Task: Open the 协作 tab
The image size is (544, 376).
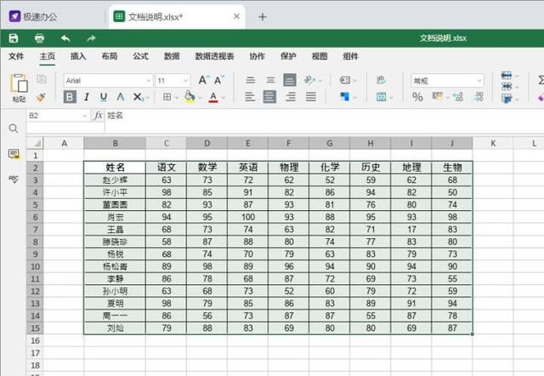Action: tap(257, 56)
